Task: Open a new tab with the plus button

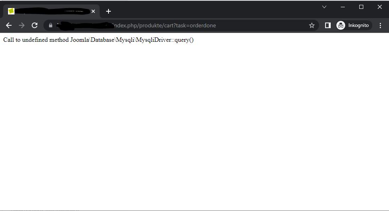Action: 108,11
